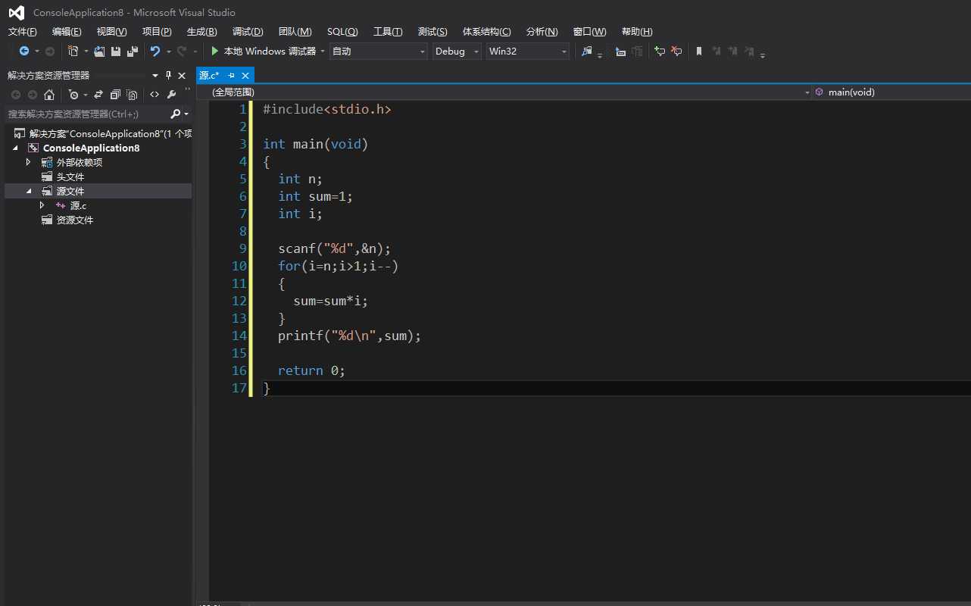Open the Debug configuration dropdown
This screenshot has height=606, width=971.
point(457,52)
